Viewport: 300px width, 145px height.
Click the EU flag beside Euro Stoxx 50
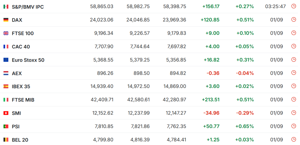(6, 60)
